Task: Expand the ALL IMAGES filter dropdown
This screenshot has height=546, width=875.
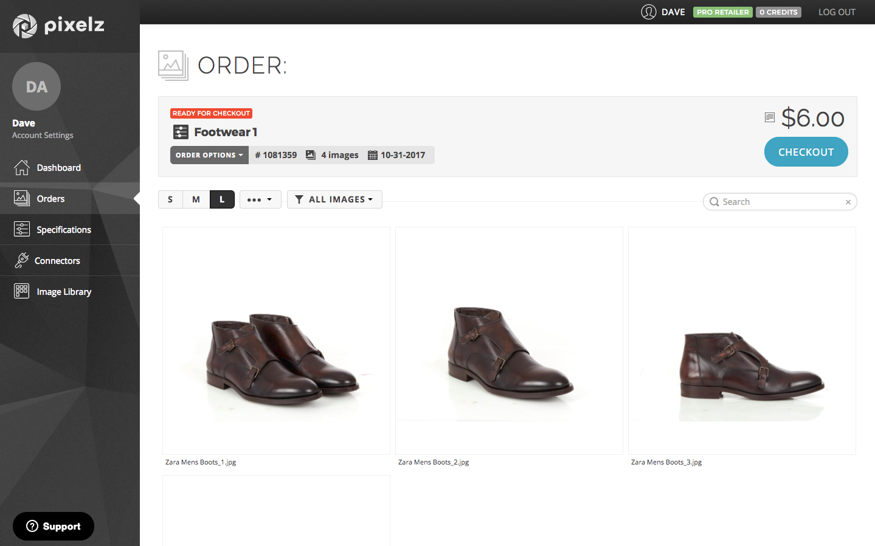Action: [x=334, y=199]
